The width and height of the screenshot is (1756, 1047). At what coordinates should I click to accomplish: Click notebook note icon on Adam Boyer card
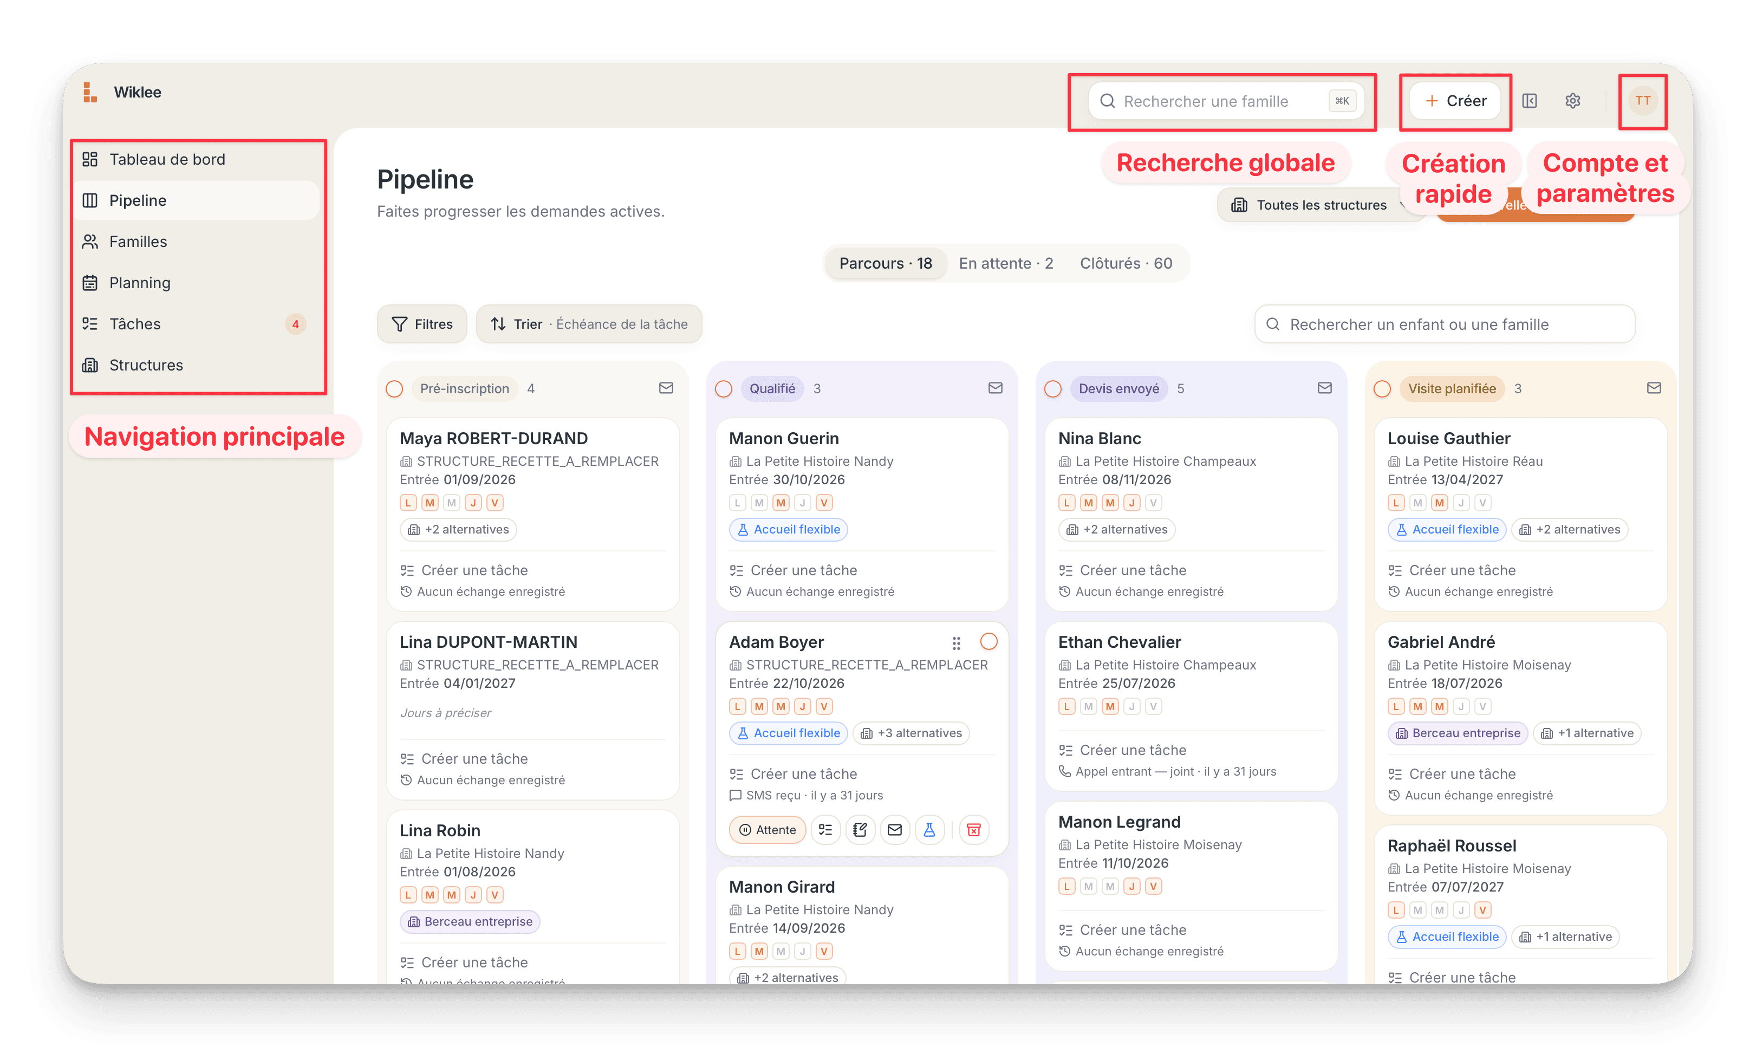pyautogui.click(x=860, y=830)
